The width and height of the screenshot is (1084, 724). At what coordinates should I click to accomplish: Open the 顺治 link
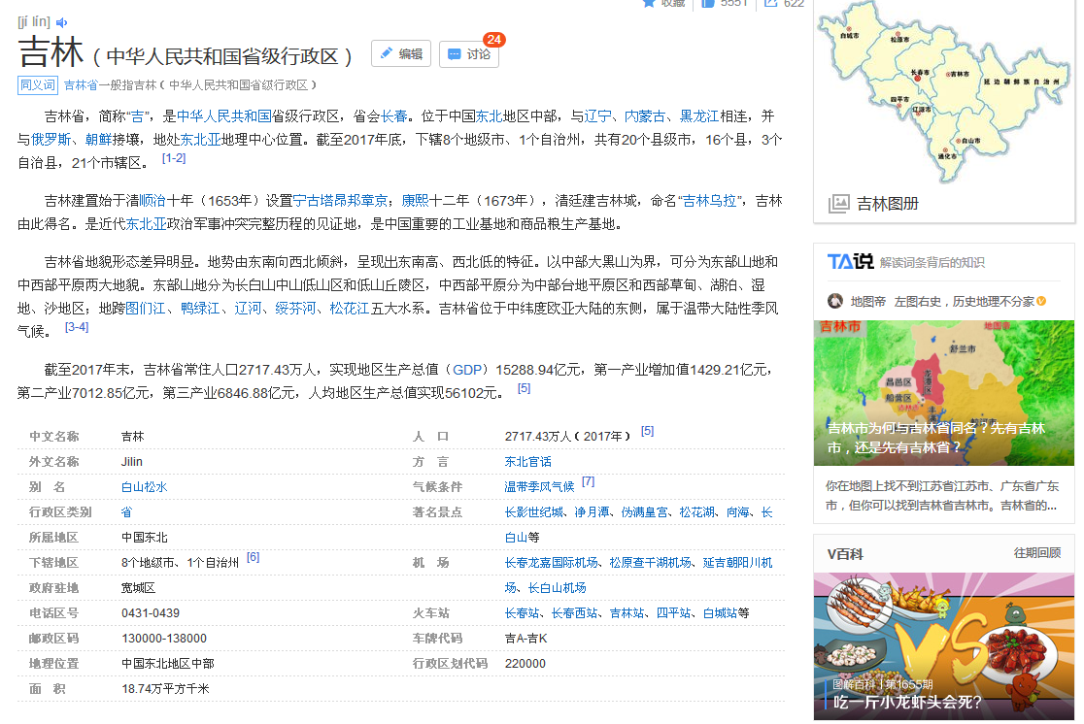coord(152,200)
